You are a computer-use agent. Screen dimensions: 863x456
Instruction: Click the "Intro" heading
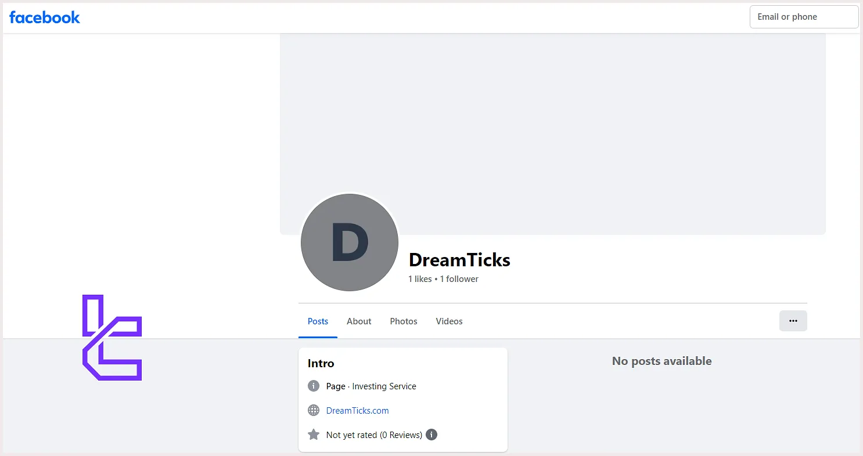(x=321, y=364)
